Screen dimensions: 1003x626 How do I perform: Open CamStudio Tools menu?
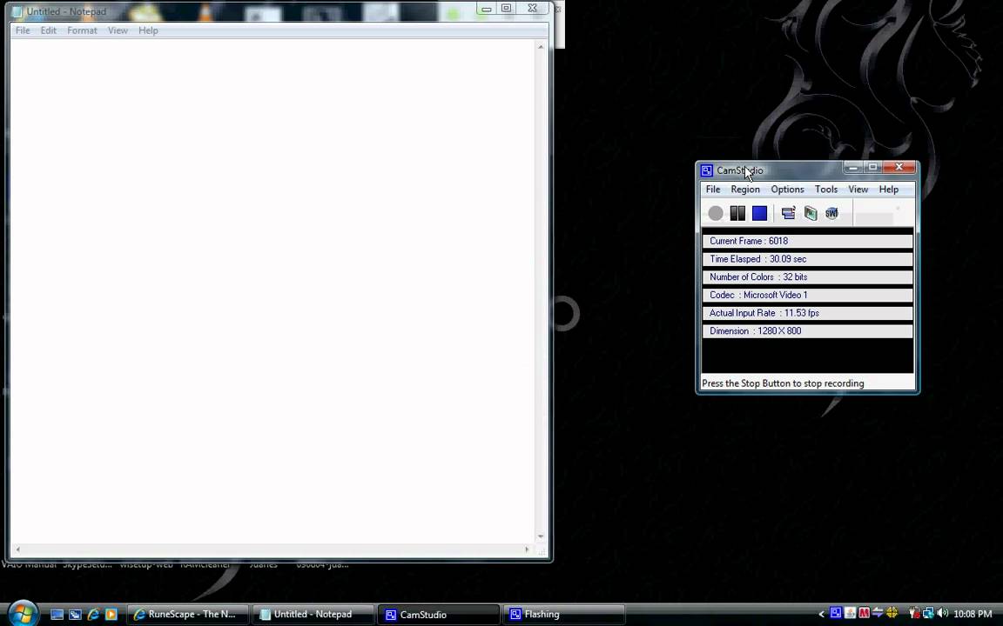coord(825,189)
